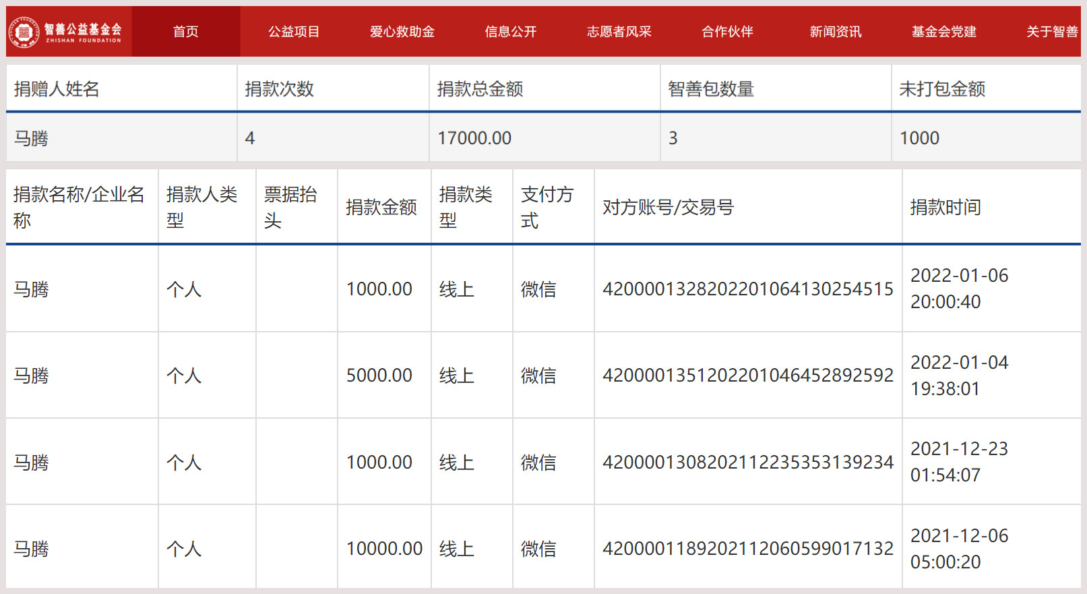The image size is (1087, 594).
Task: Open 基金会党建 menu item
Action: [x=943, y=32]
